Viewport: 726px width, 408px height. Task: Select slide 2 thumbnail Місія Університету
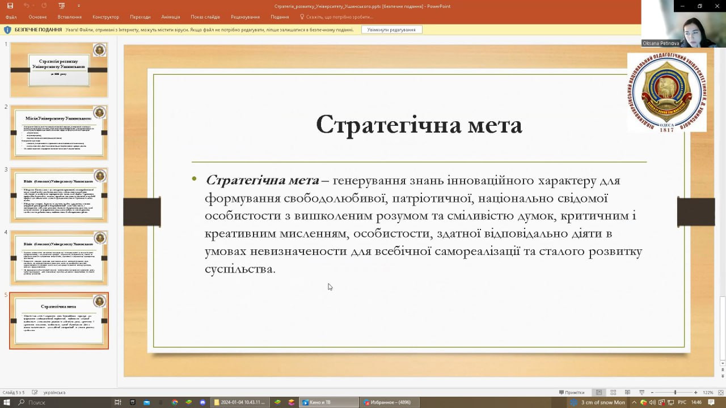click(x=59, y=133)
